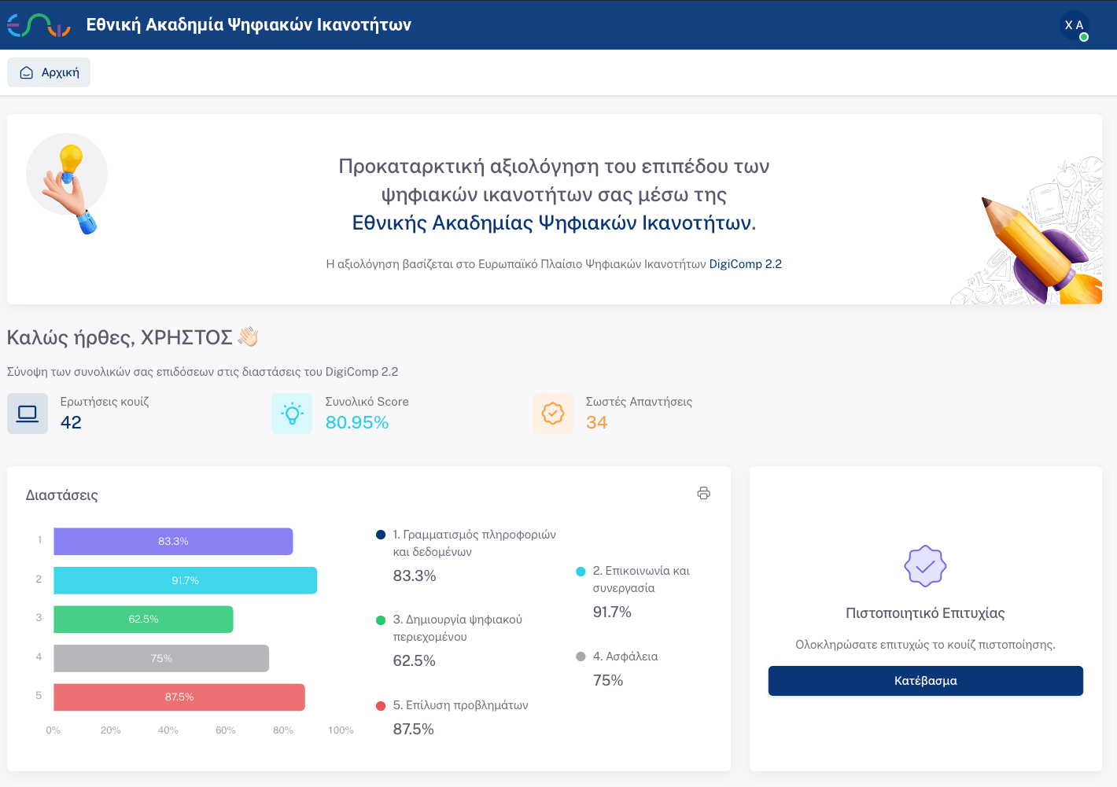
Task: Click the green 62.5% bar for dimension 3
Action: coord(143,619)
